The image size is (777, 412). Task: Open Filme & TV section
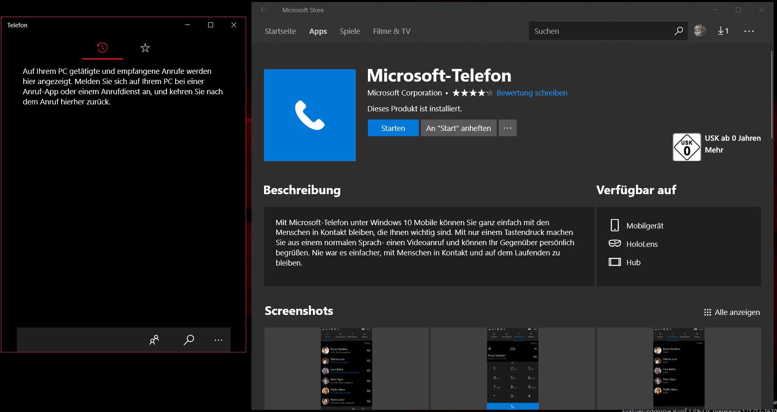[x=392, y=31]
